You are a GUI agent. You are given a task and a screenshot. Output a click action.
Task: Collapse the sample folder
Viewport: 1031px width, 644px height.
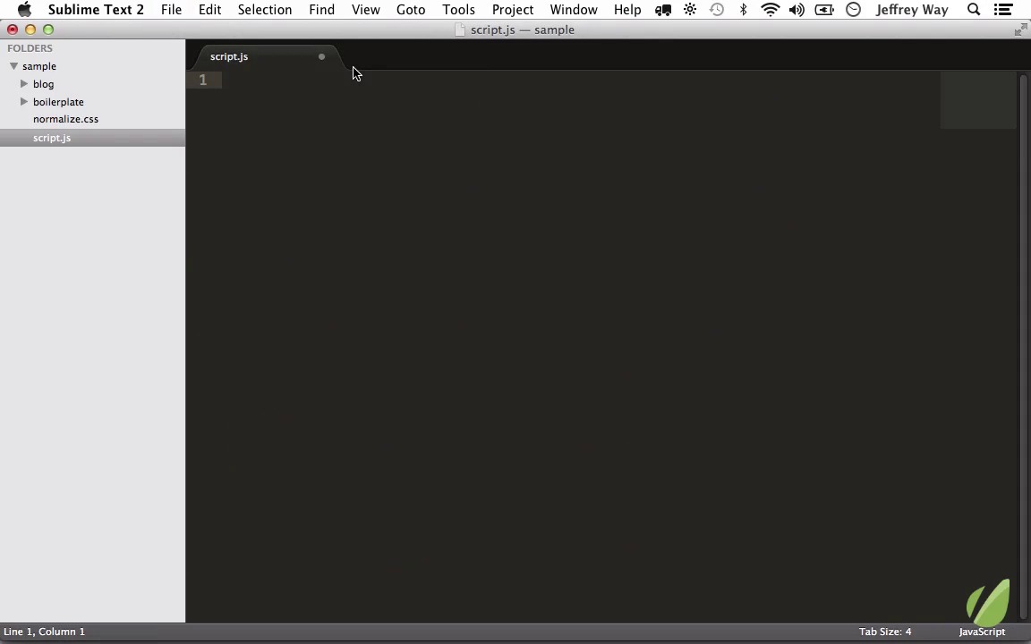(x=13, y=66)
